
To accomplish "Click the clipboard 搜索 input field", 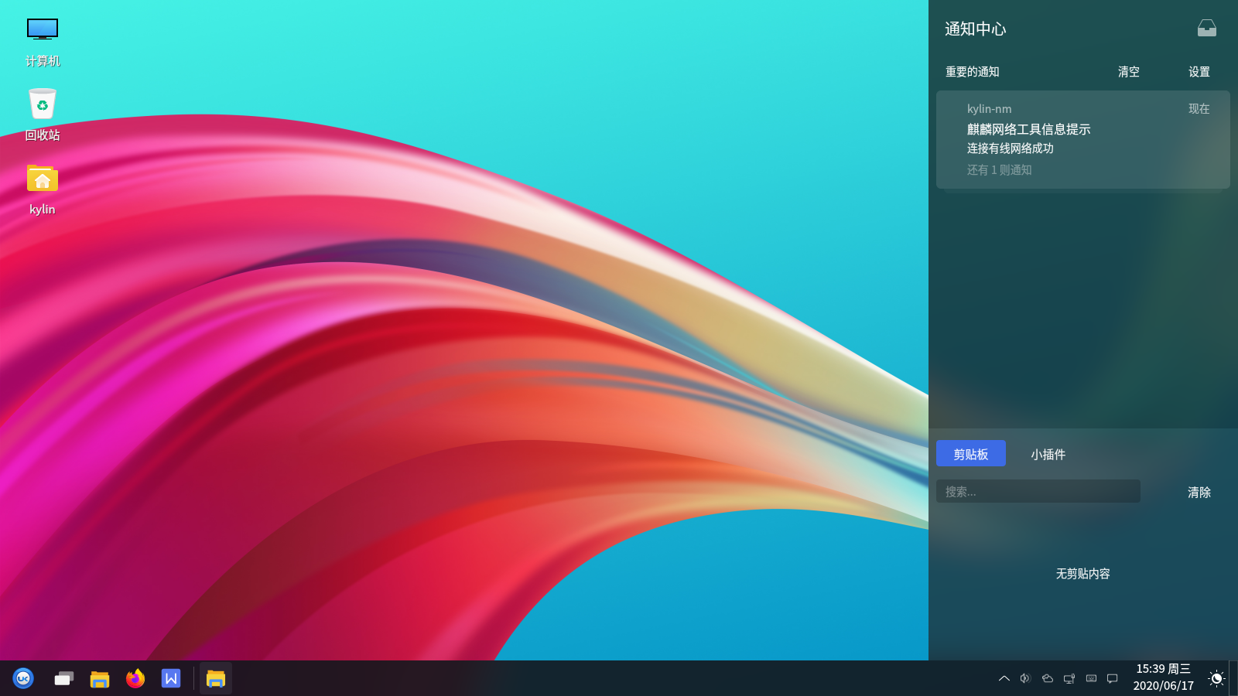I will pyautogui.click(x=1038, y=492).
